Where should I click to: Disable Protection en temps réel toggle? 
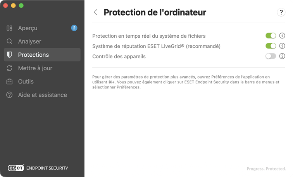coord(271,36)
